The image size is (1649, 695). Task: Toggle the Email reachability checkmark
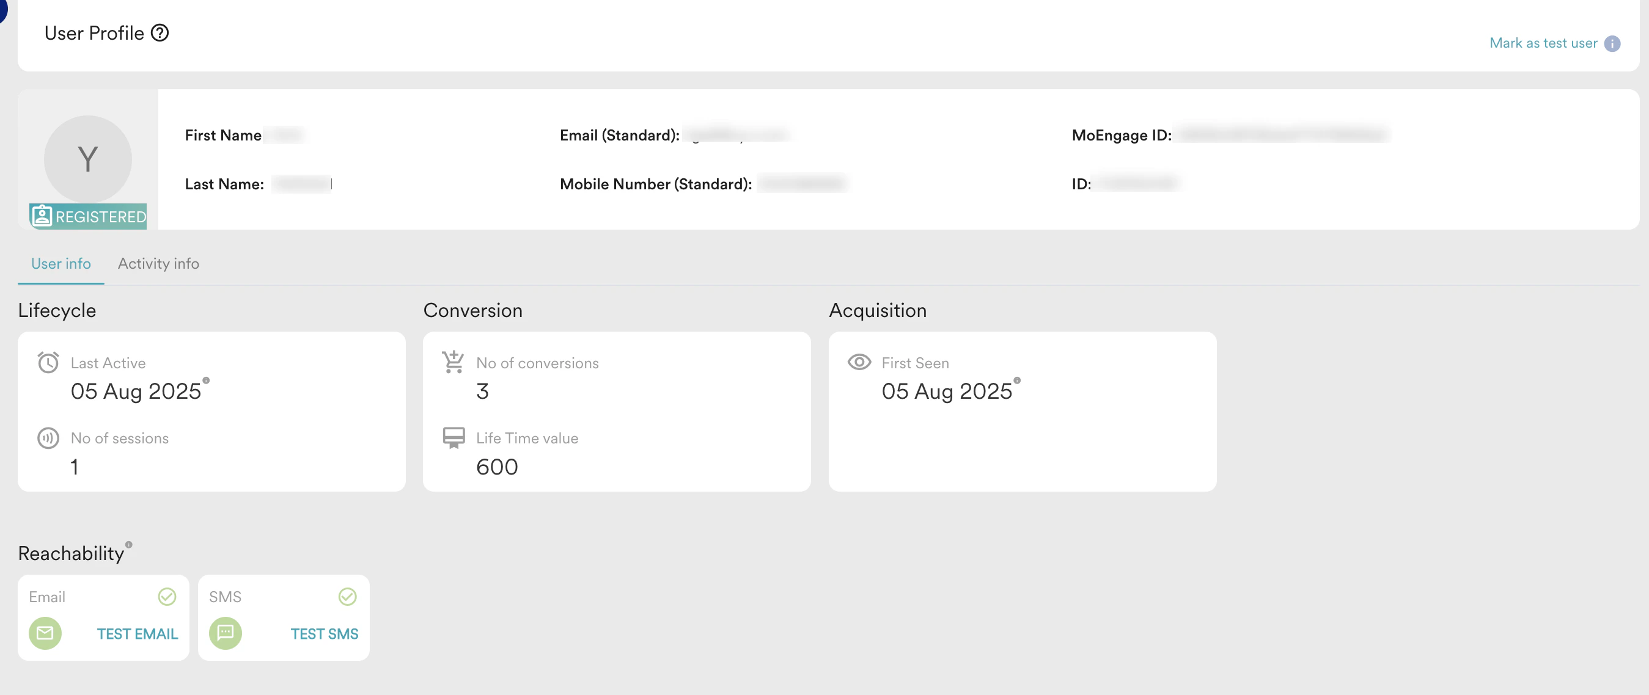[x=166, y=597]
